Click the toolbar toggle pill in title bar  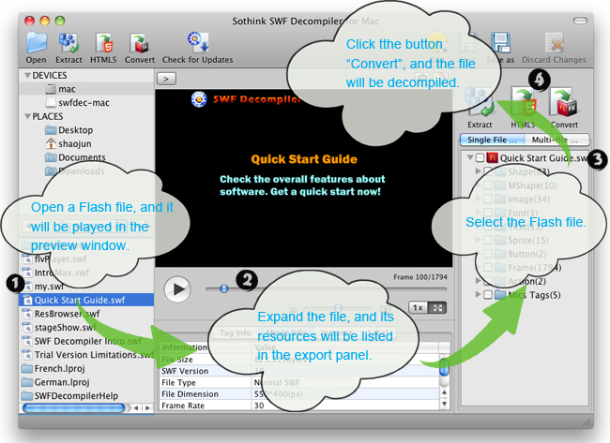580,21
